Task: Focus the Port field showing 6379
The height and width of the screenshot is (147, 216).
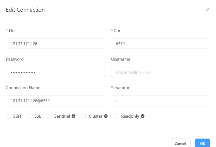Action: coord(161,43)
